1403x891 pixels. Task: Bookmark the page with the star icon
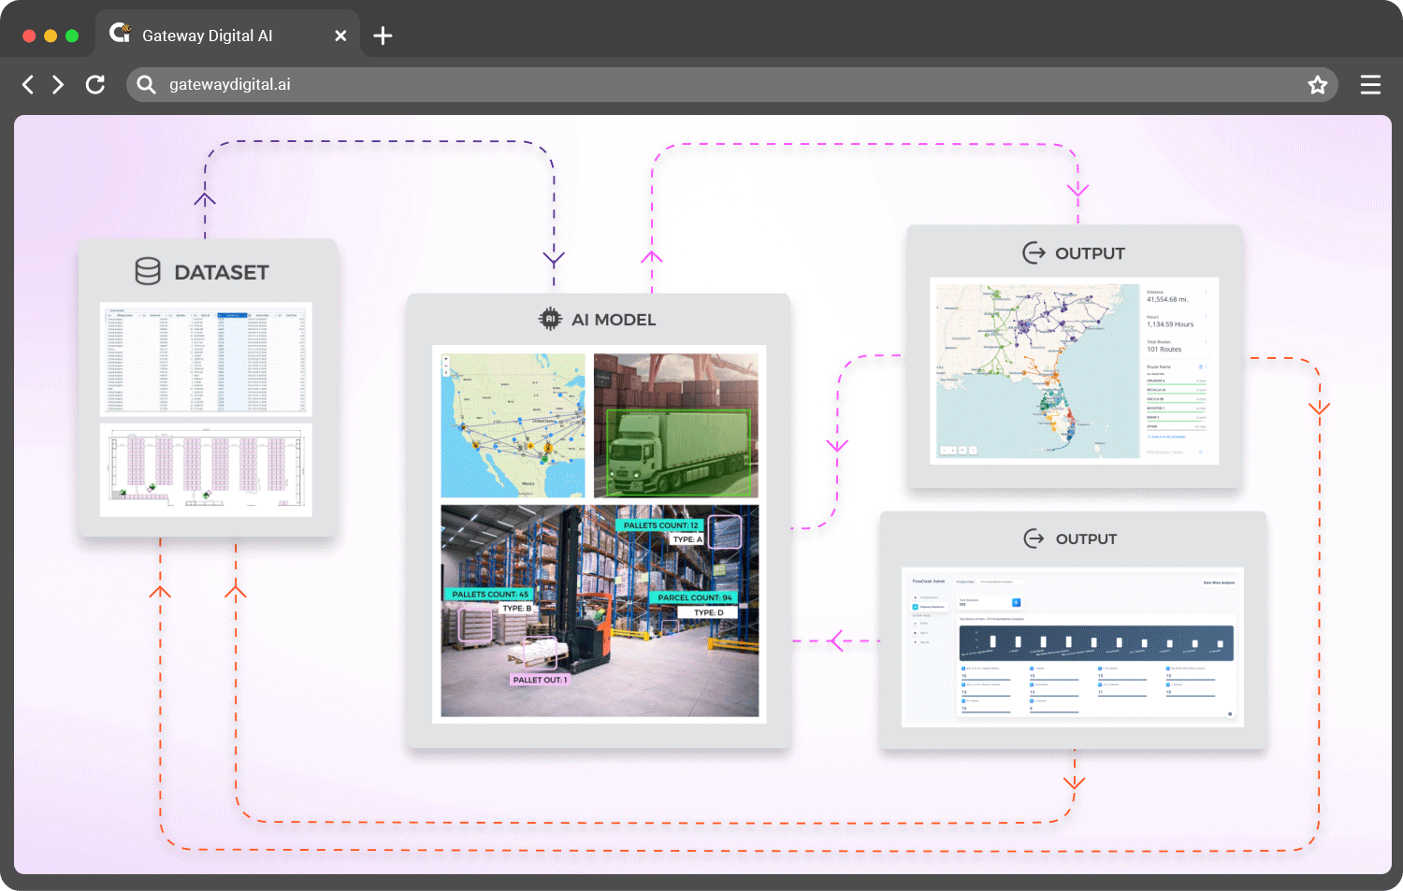[x=1317, y=85]
